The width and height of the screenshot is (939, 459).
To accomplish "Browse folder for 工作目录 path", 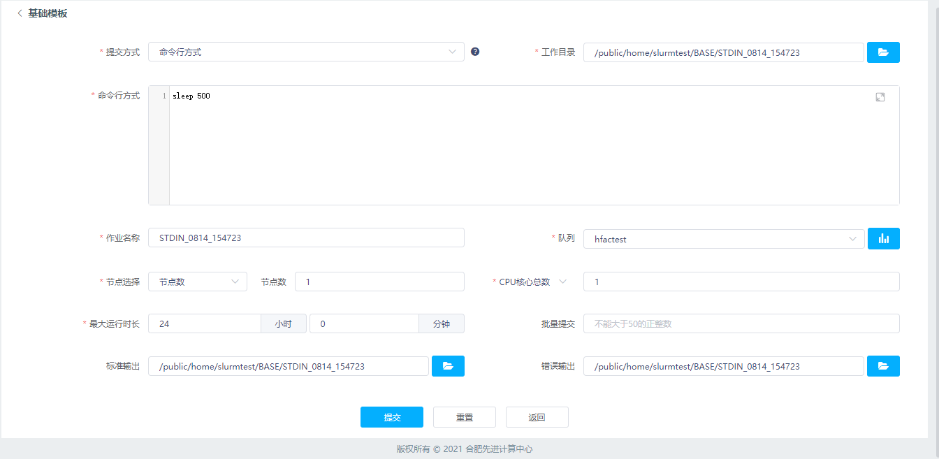I will [883, 52].
